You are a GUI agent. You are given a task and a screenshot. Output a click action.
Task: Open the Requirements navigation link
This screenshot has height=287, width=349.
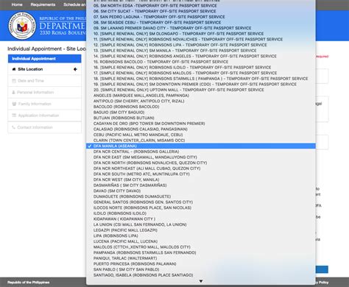tap(43, 4)
